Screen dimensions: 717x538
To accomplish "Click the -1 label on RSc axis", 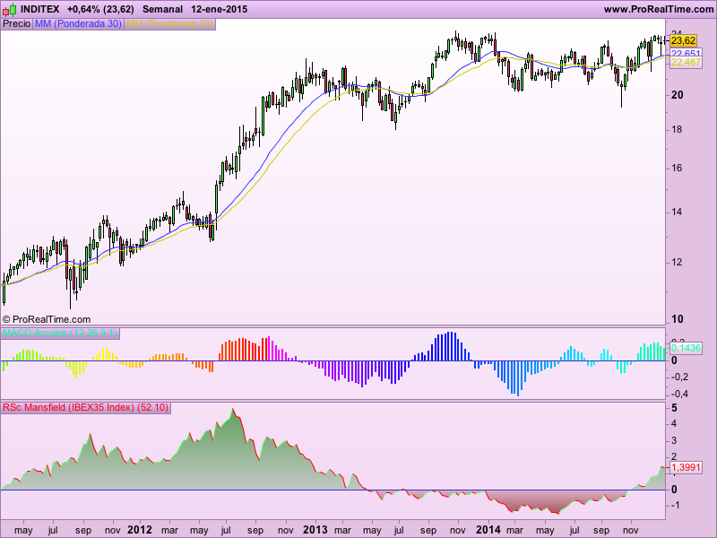I will pos(676,506).
